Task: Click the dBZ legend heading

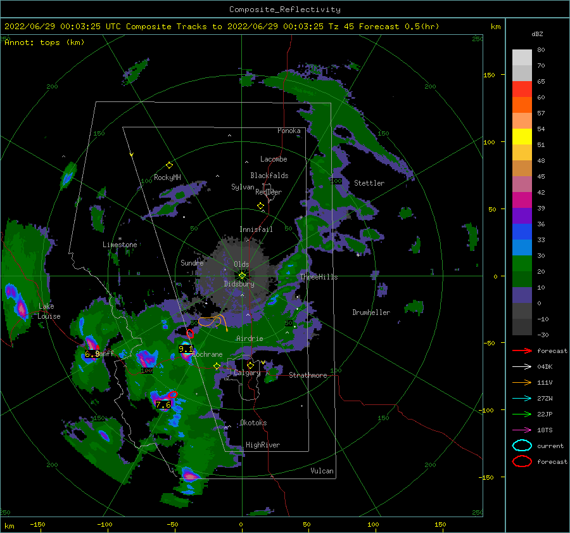Action: pyautogui.click(x=537, y=34)
